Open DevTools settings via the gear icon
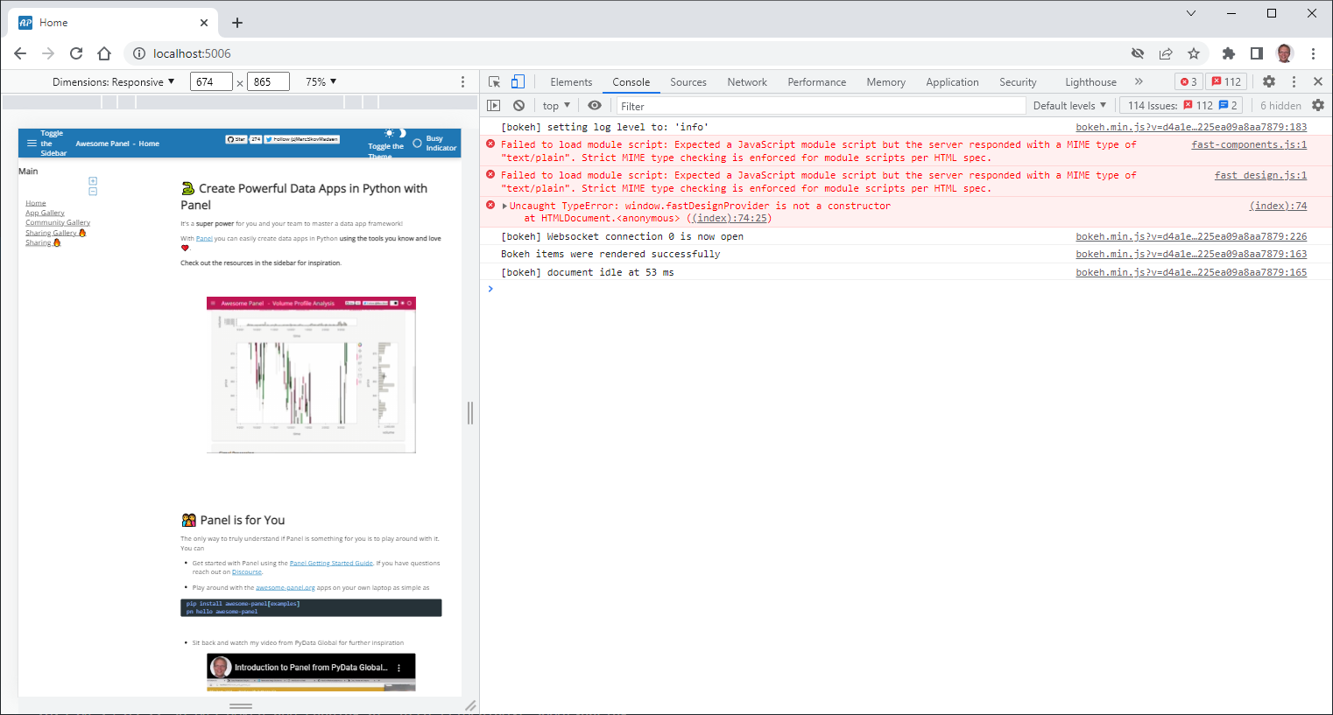The width and height of the screenshot is (1333, 715). click(1269, 81)
